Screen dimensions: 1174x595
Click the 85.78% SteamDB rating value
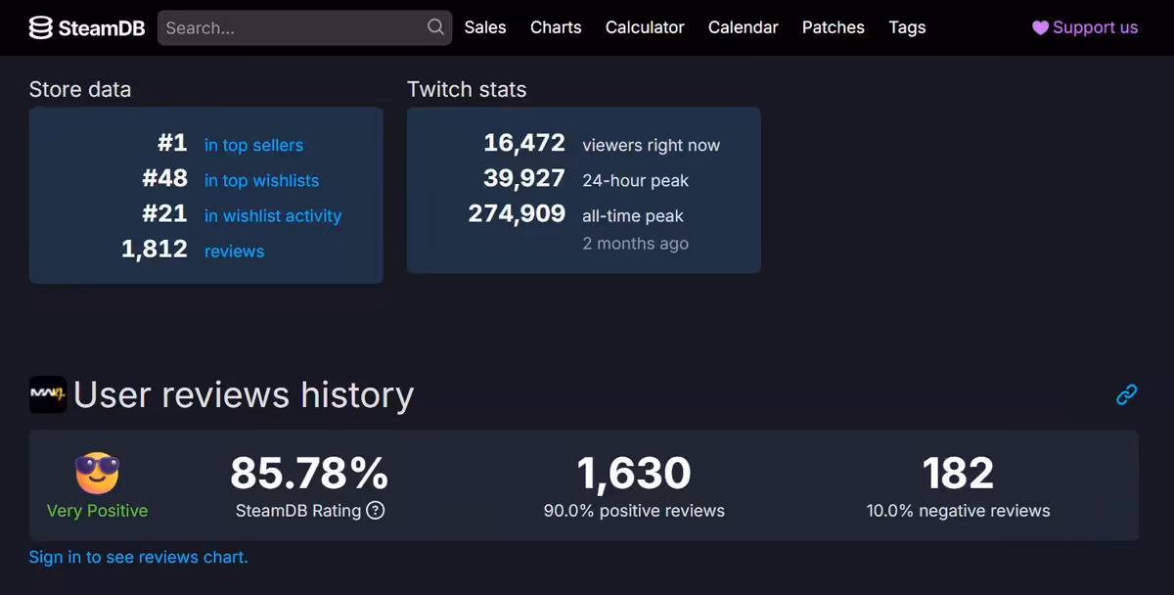point(309,474)
